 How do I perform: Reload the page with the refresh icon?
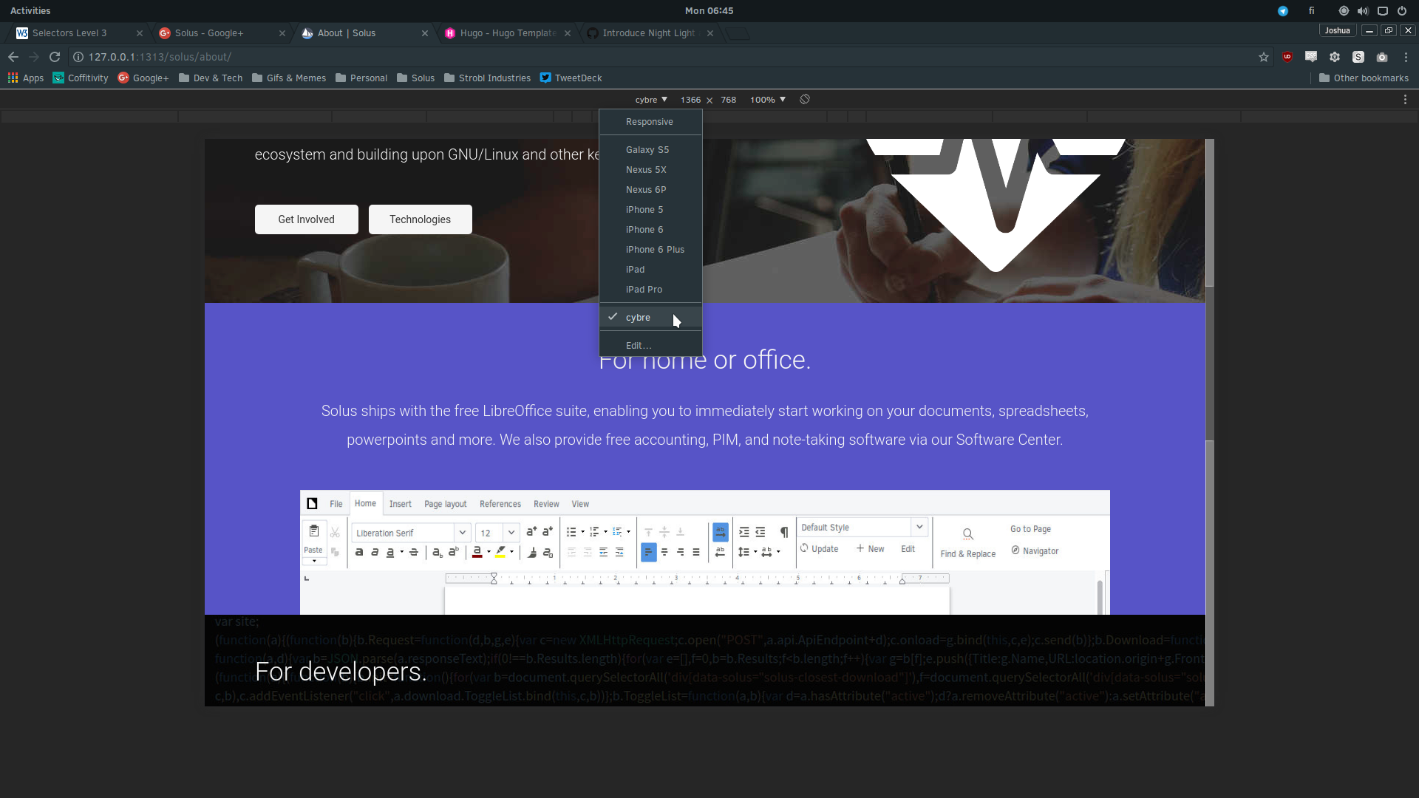click(55, 57)
